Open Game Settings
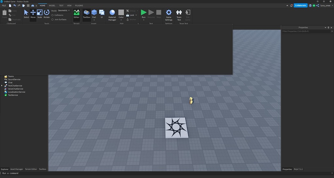The width and height of the screenshot is (334, 178). (168, 14)
